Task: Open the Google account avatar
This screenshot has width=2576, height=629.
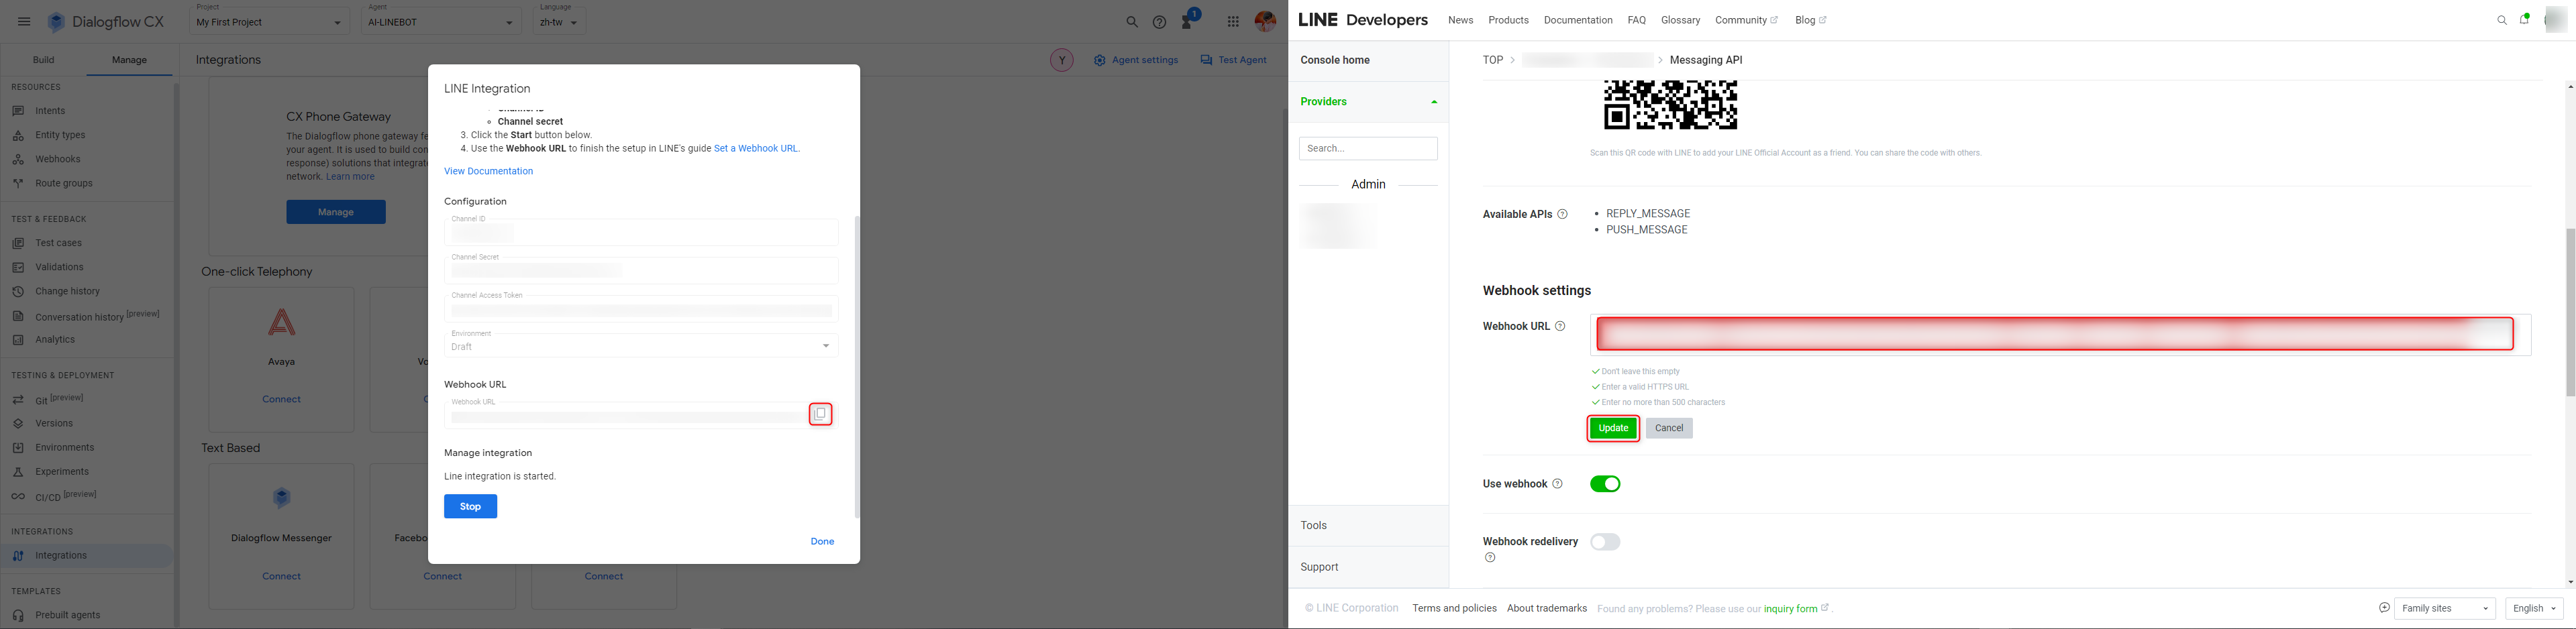Action: coord(1265,21)
